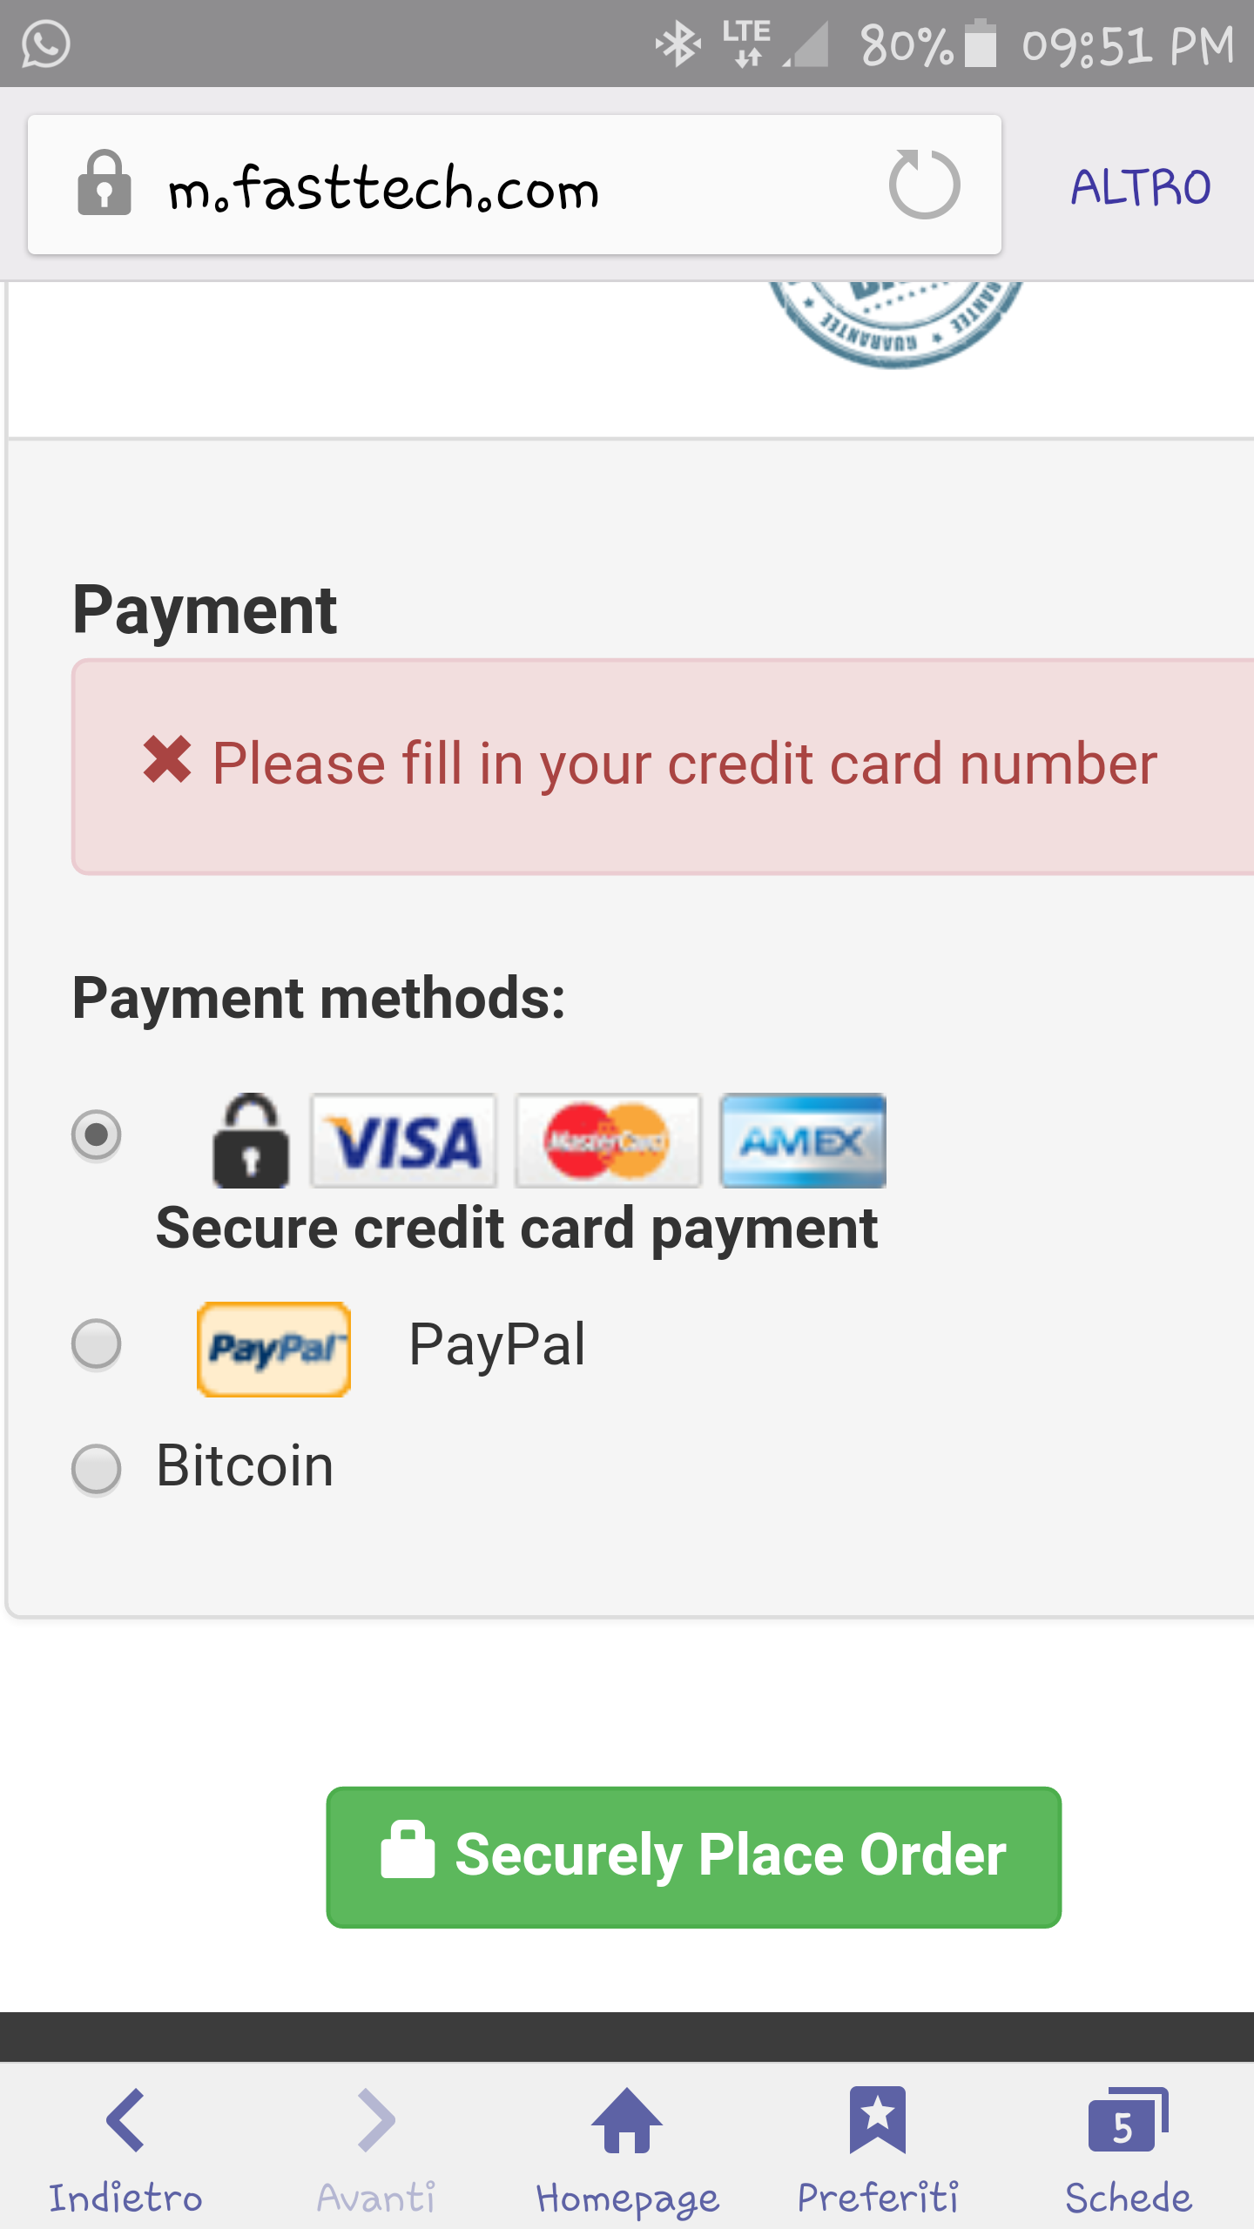The image size is (1254, 2229).
Task: Tap the reload page icon
Action: (x=924, y=185)
